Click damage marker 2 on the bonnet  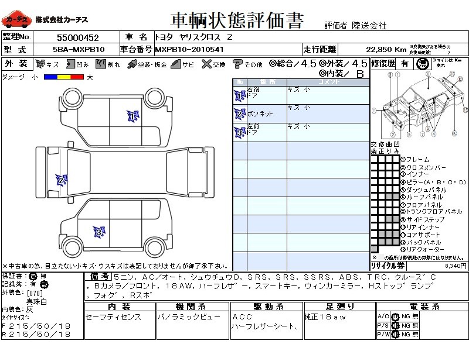[x=60, y=180]
